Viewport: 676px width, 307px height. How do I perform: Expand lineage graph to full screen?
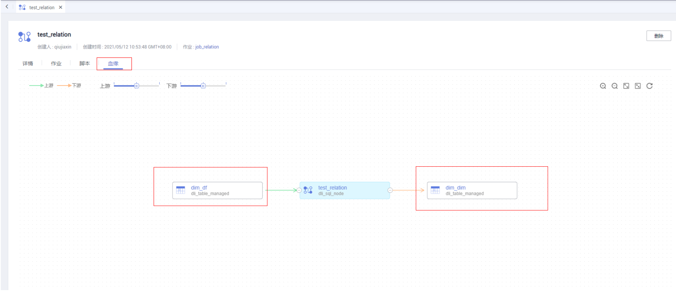click(626, 86)
